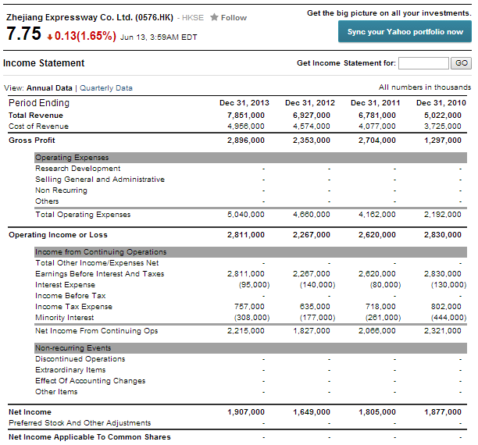Click the HKSE exchange label

click(193, 18)
